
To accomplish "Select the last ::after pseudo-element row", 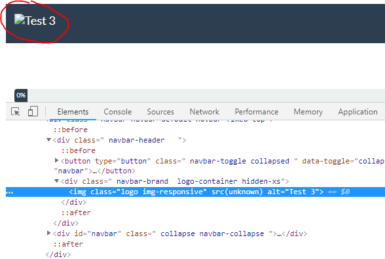I will point(68,244).
